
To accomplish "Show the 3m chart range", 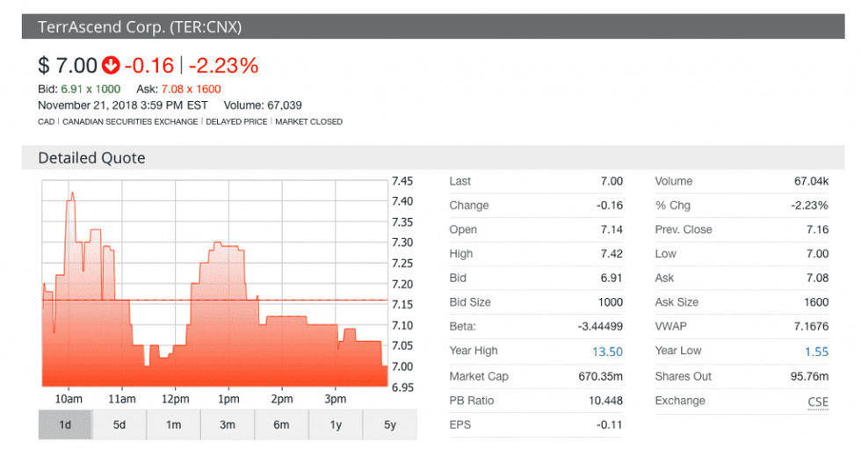I will (228, 425).
